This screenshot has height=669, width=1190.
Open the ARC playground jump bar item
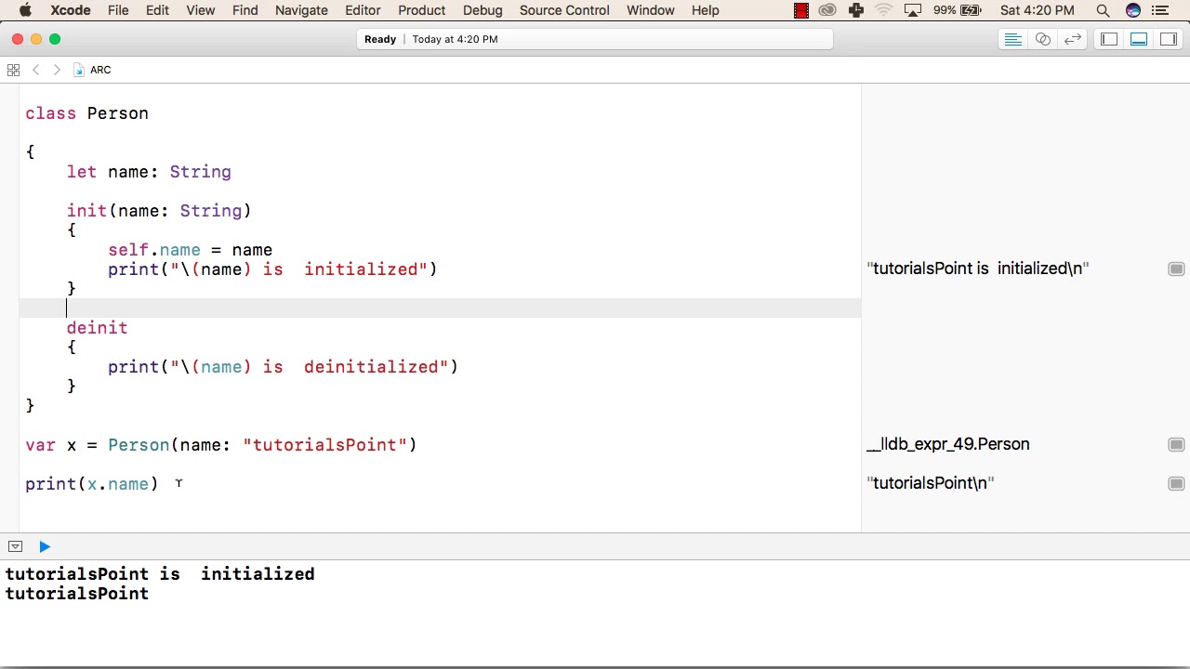[x=93, y=70]
